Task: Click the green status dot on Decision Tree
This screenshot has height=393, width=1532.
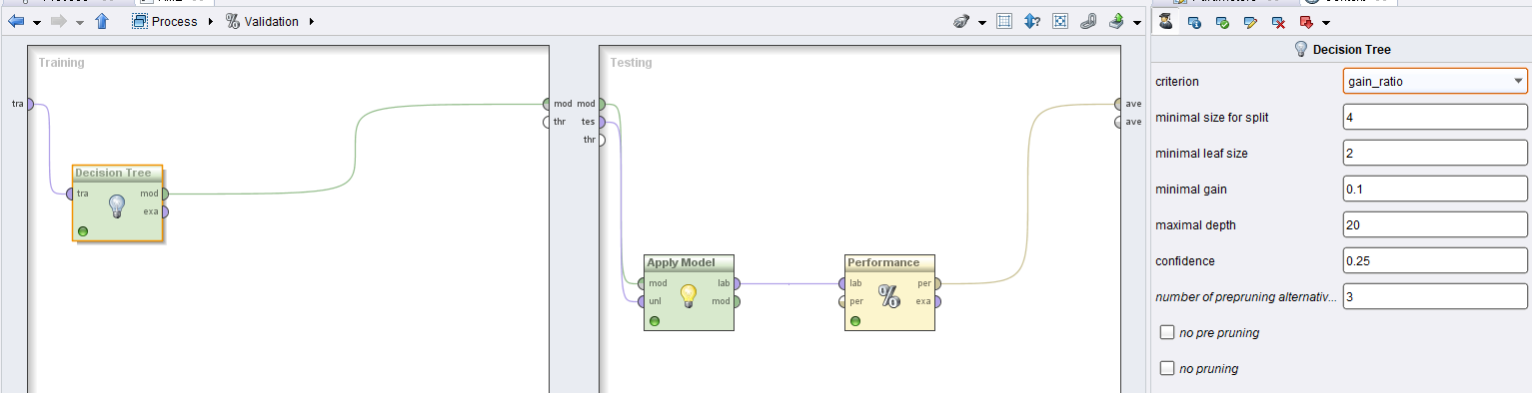Action: point(83,231)
